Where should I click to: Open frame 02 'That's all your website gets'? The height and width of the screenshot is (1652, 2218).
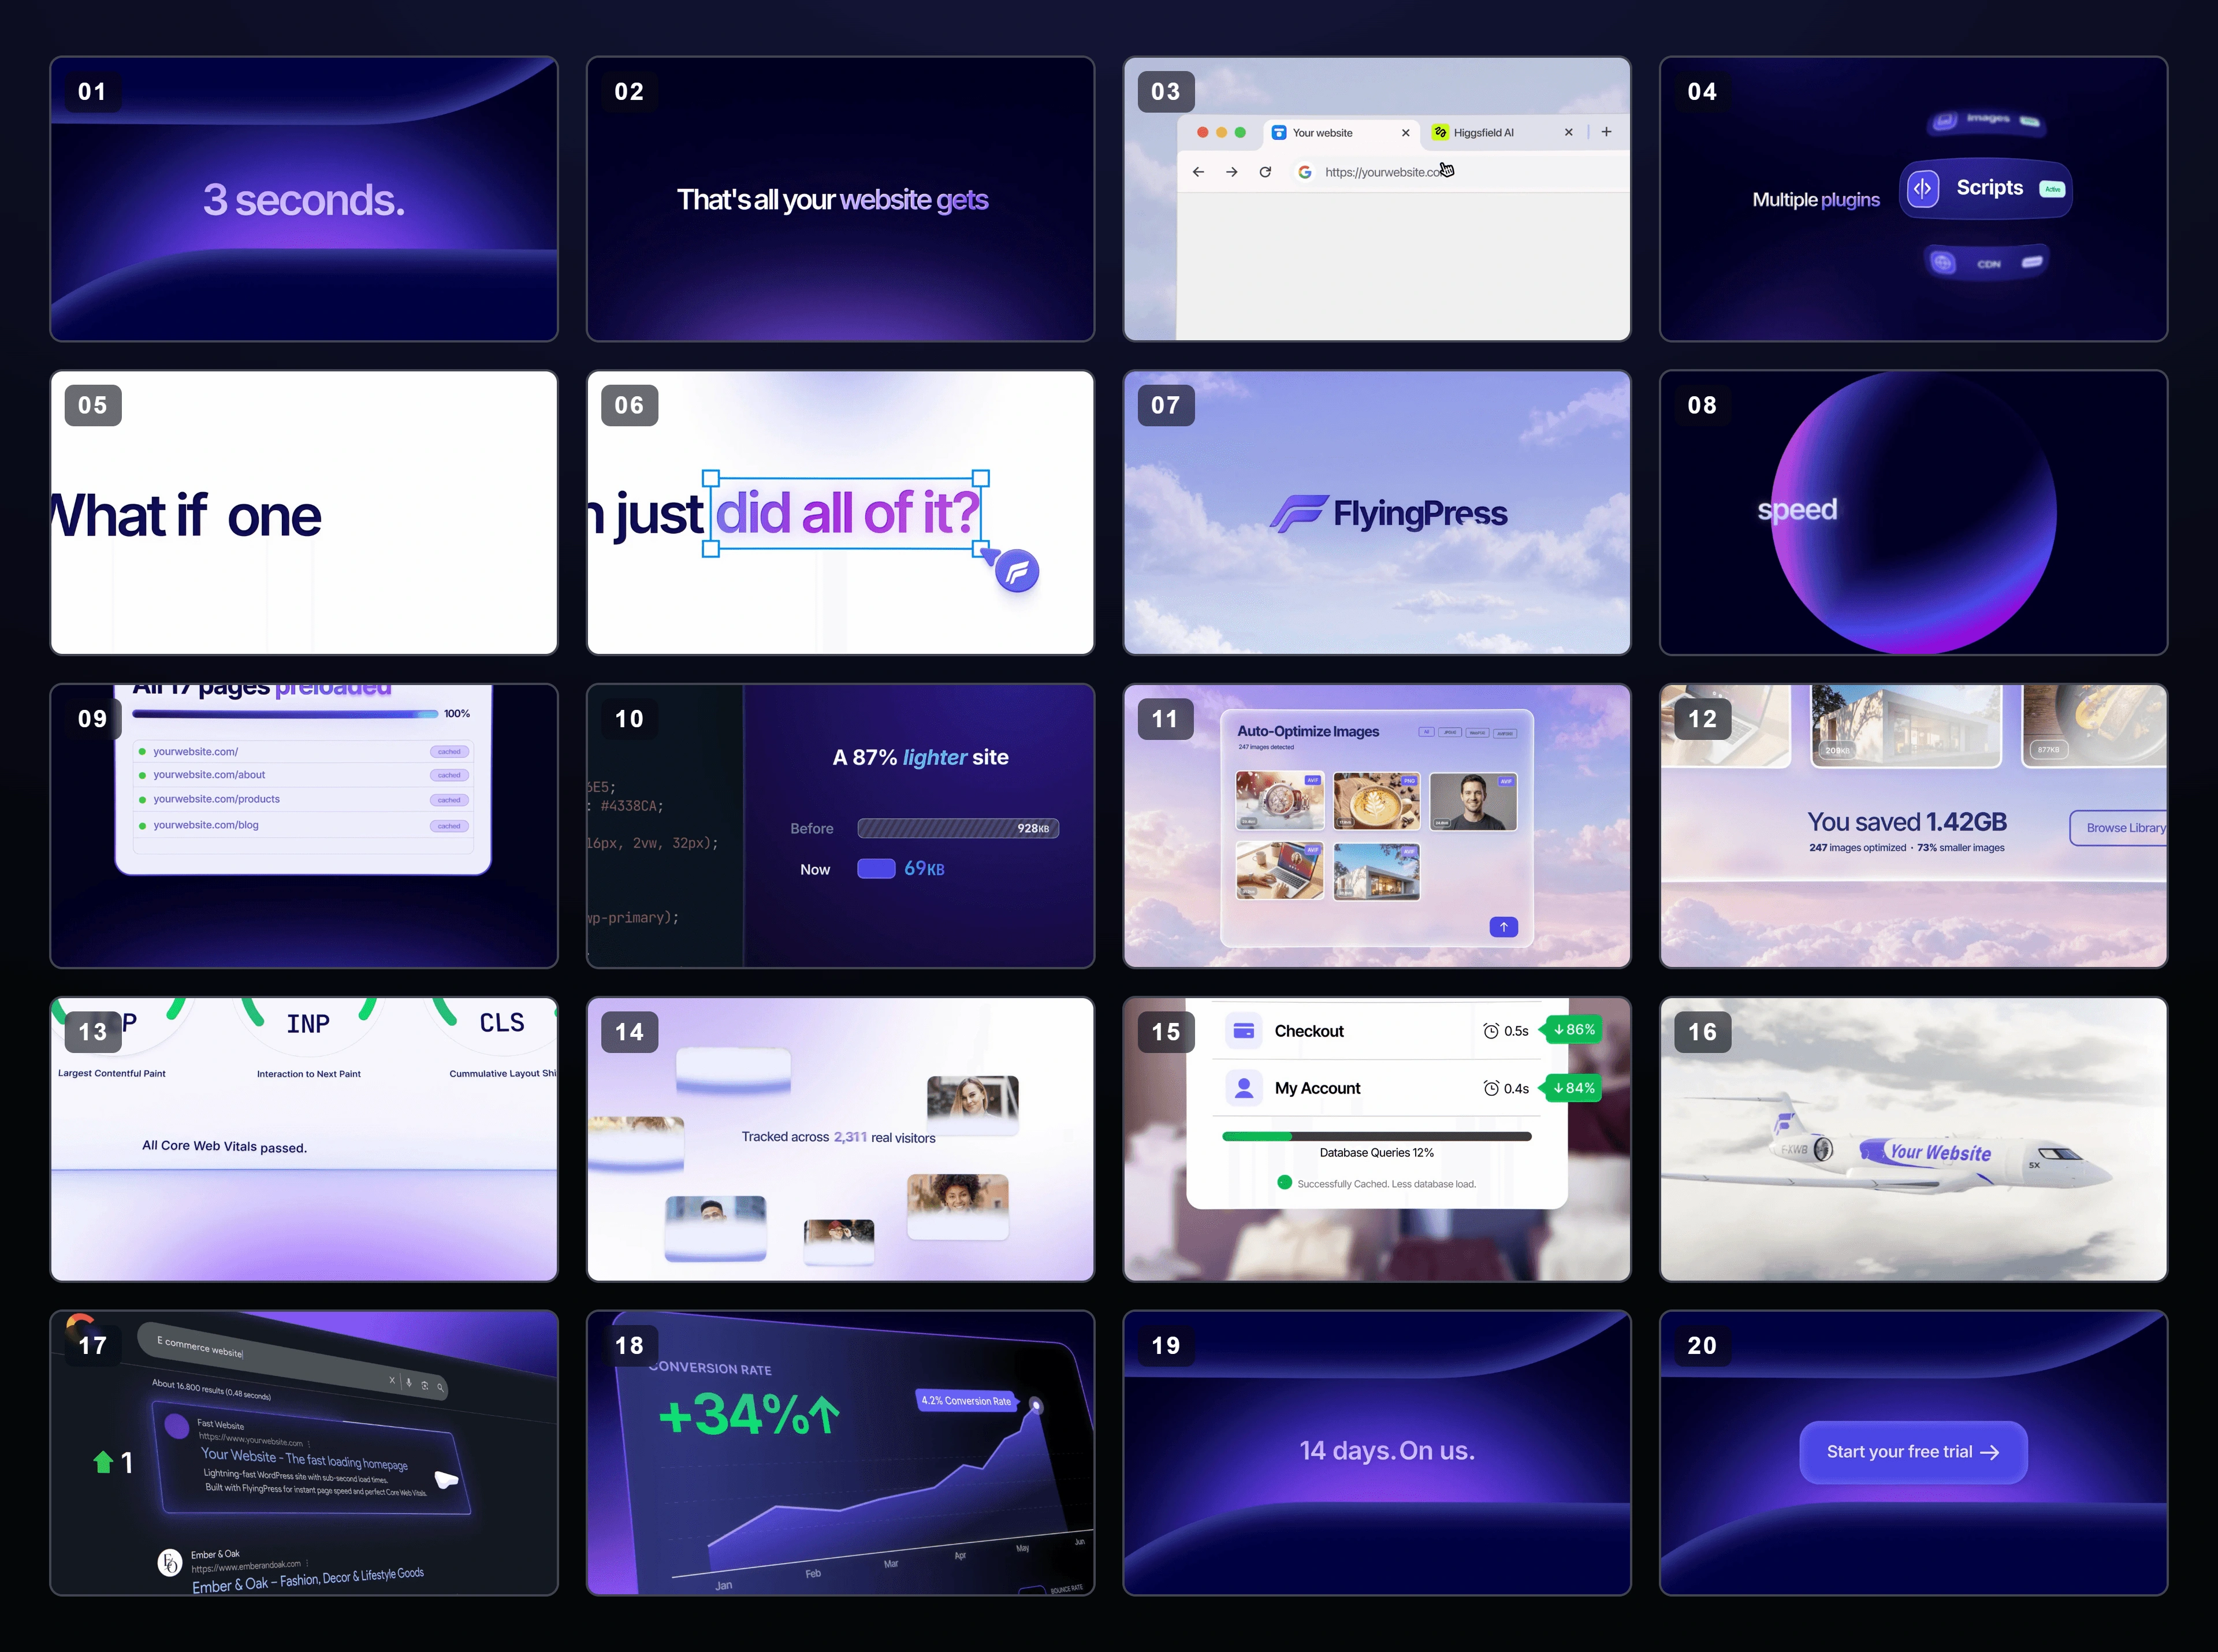click(840, 199)
